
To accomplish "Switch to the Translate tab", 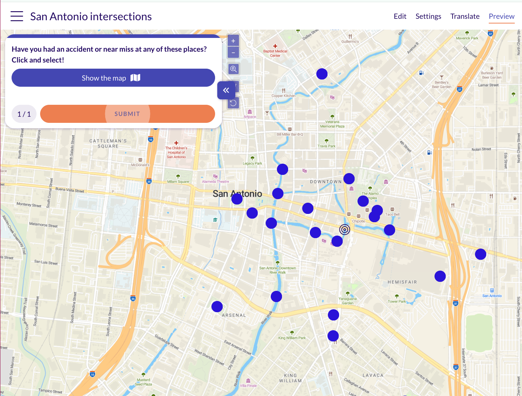I will [465, 16].
